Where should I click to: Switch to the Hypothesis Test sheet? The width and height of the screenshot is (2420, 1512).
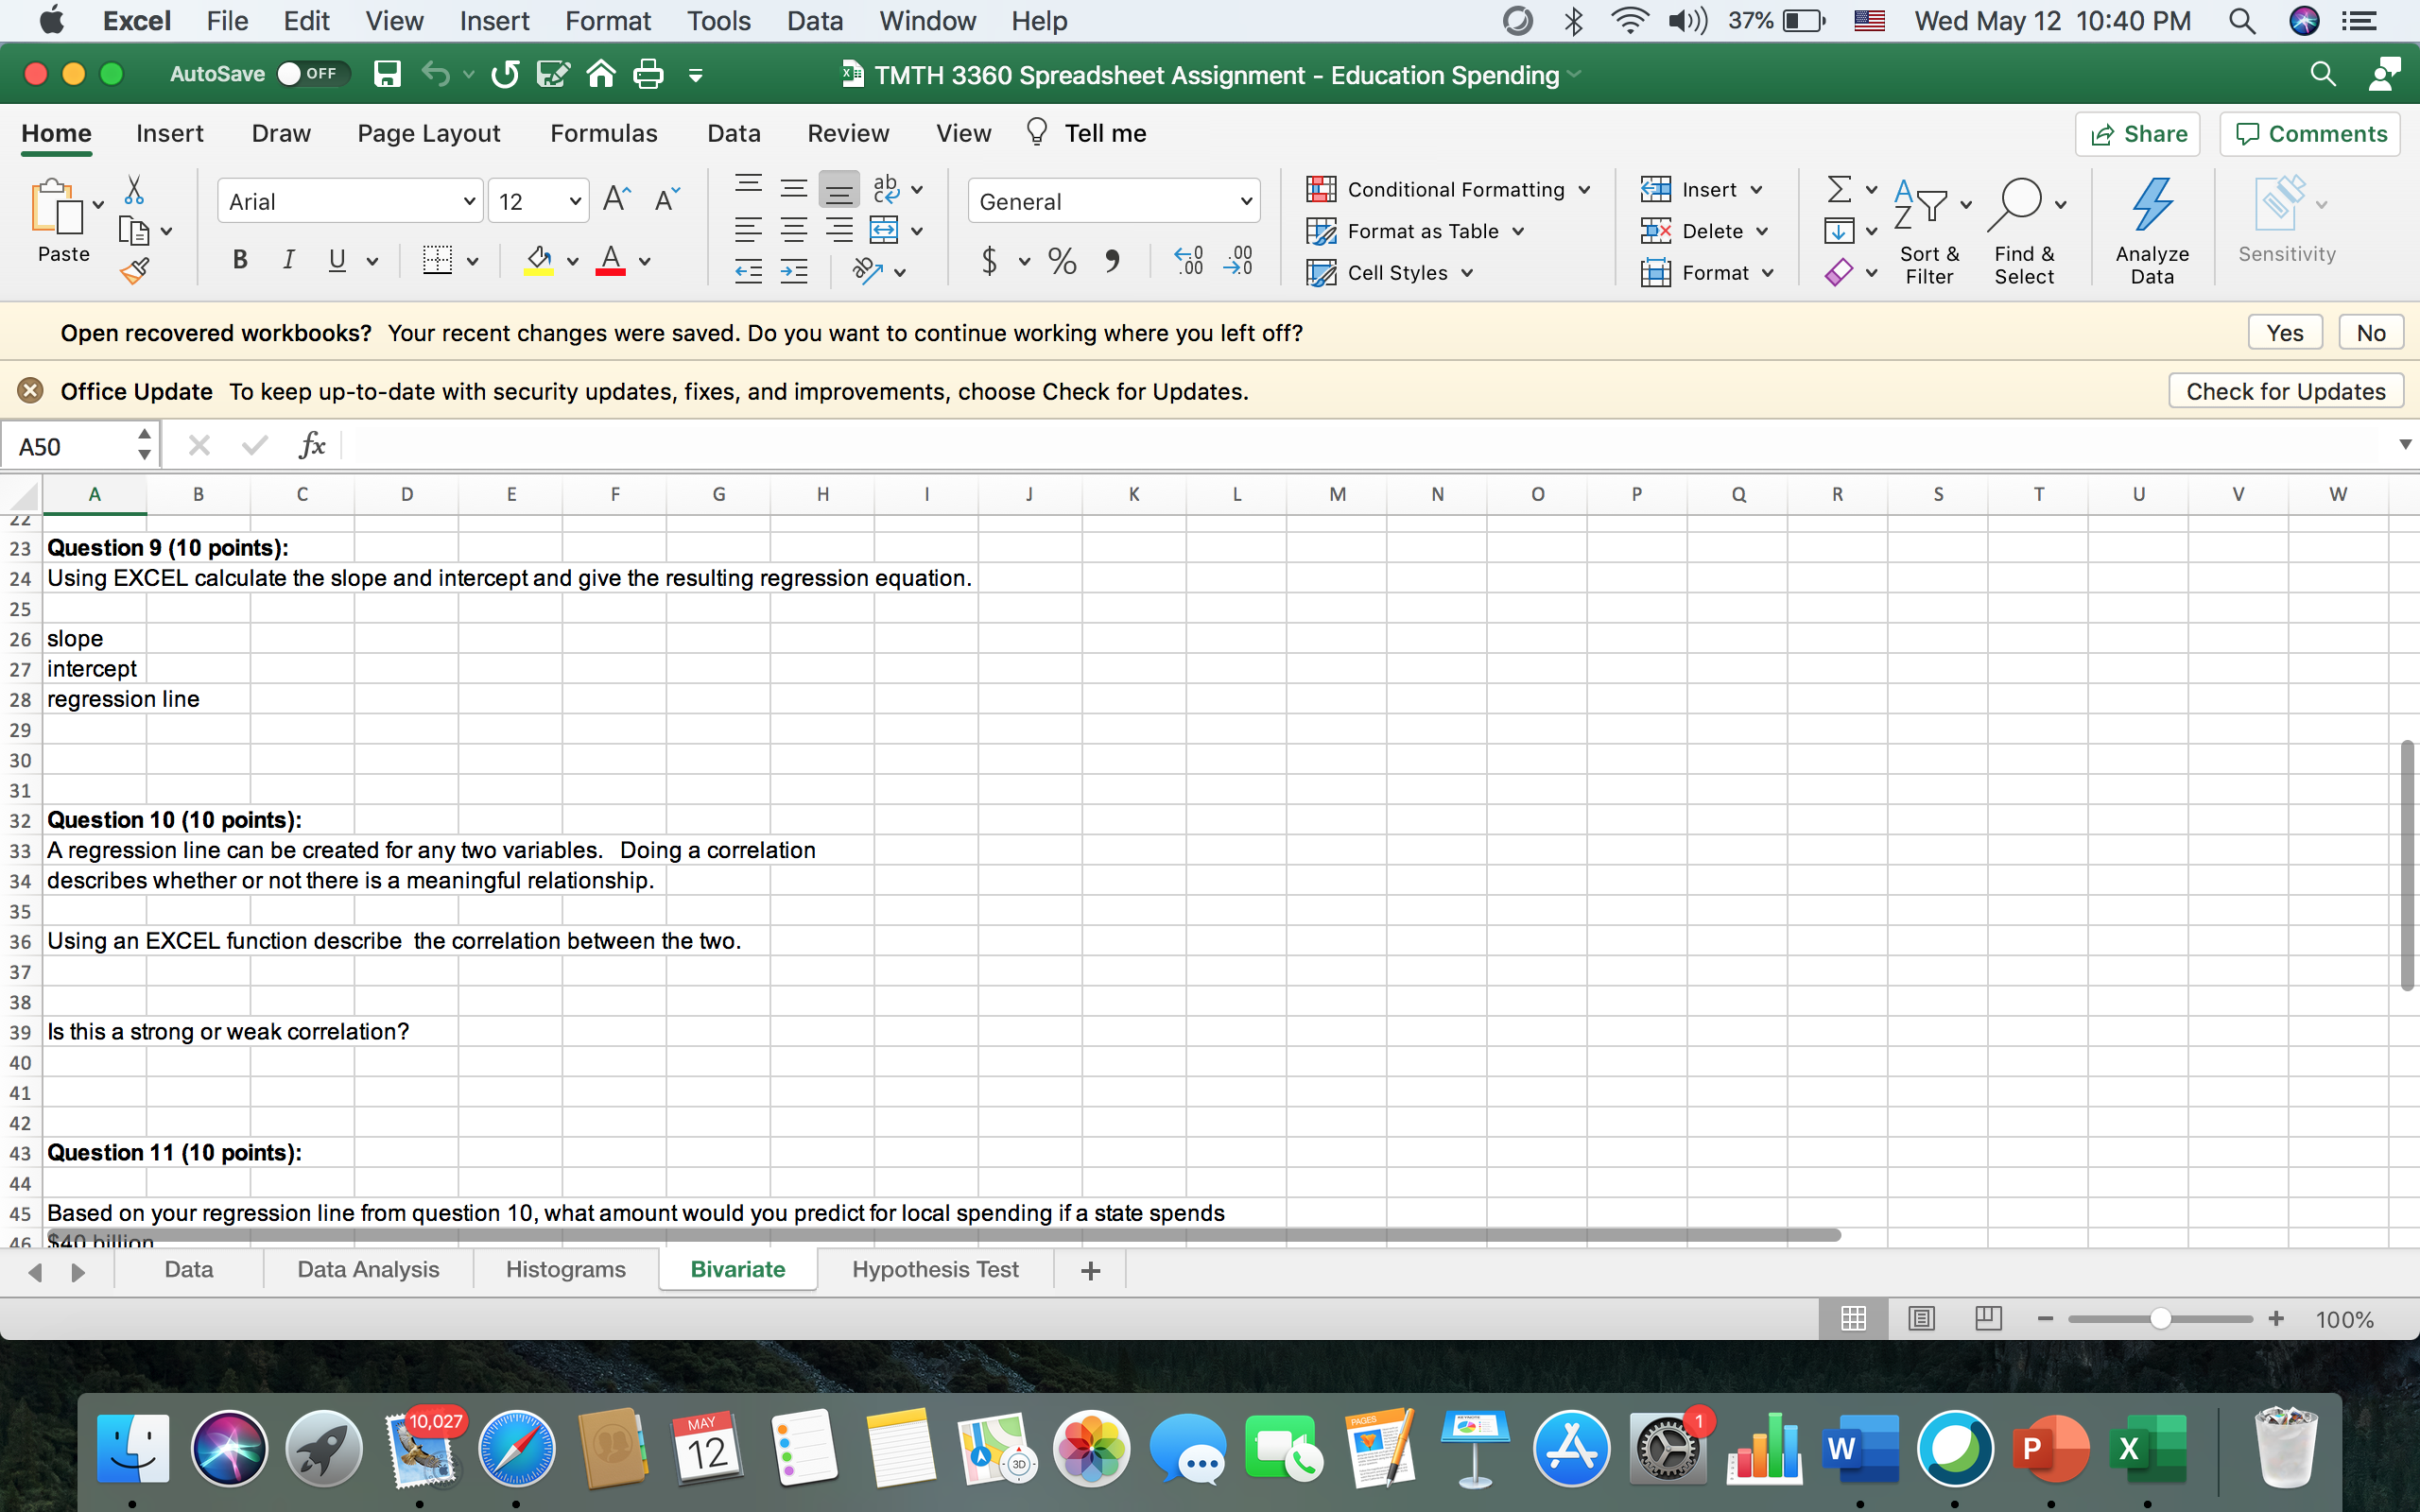(x=934, y=1269)
